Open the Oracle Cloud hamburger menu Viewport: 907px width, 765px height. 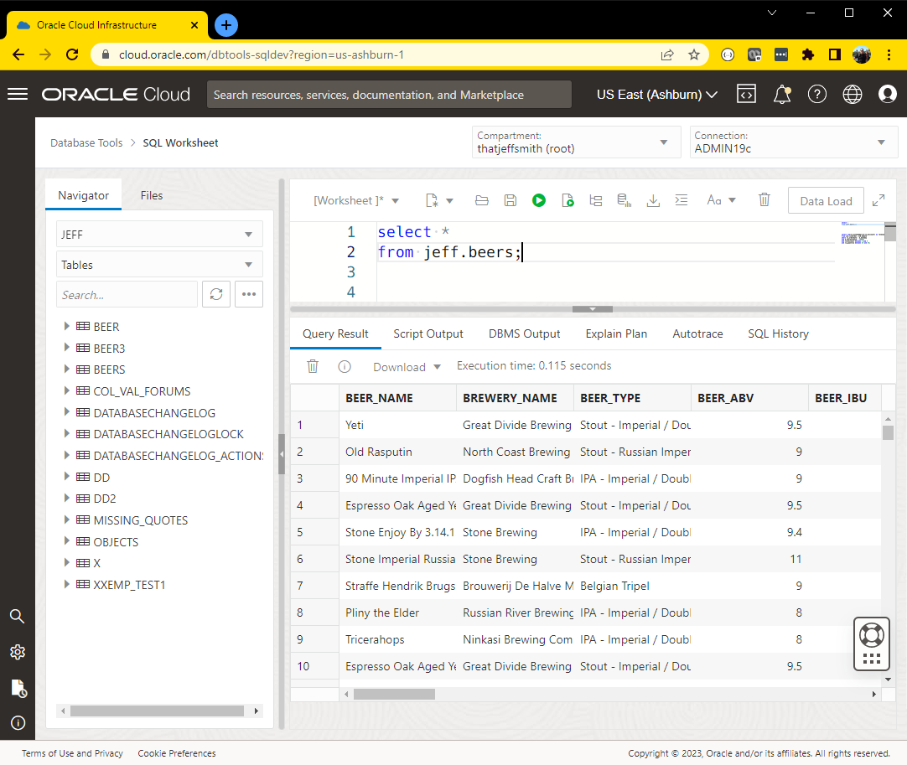point(18,94)
